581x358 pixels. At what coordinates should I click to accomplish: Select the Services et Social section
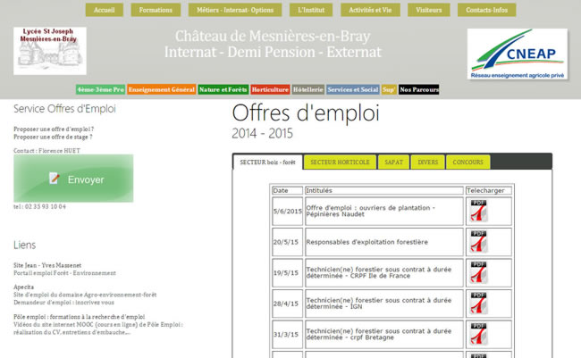tap(353, 89)
